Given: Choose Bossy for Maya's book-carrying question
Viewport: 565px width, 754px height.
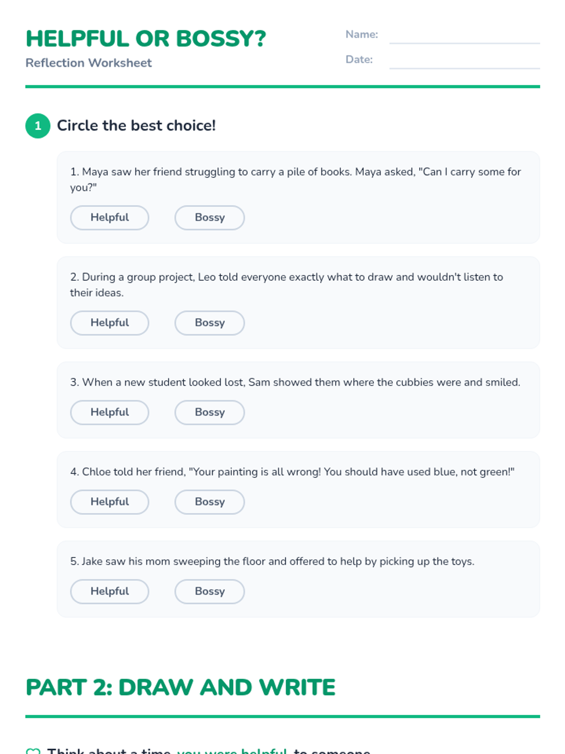Looking at the screenshot, I should [210, 218].
